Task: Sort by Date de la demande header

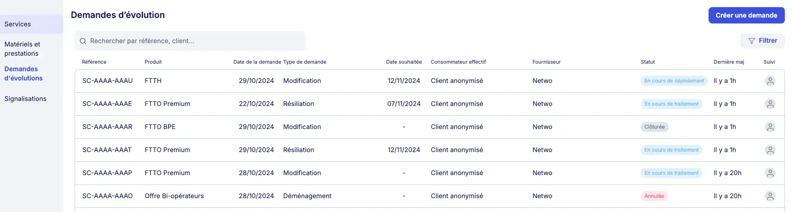Action: [x=257, y=62]
